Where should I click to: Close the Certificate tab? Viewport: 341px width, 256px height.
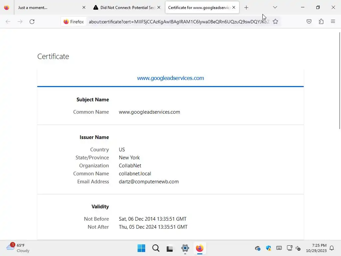coord(234,7)
